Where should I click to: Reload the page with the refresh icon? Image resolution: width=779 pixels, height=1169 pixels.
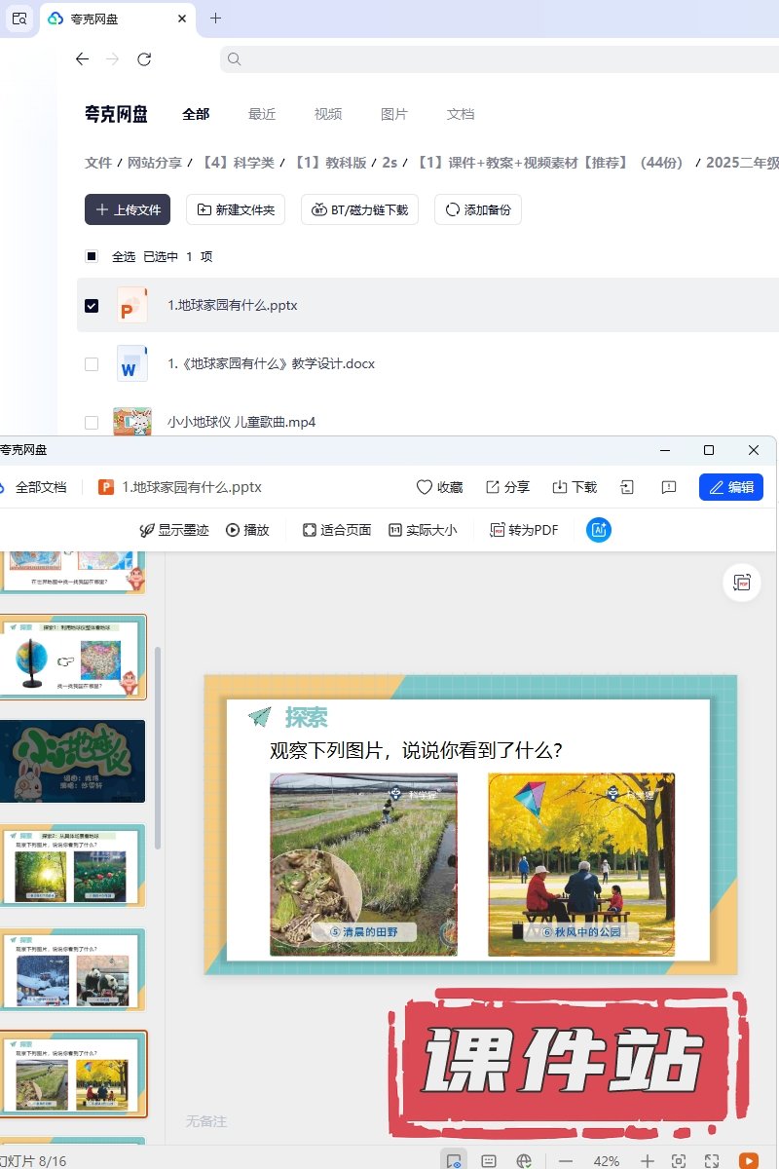tap(144, 59)
